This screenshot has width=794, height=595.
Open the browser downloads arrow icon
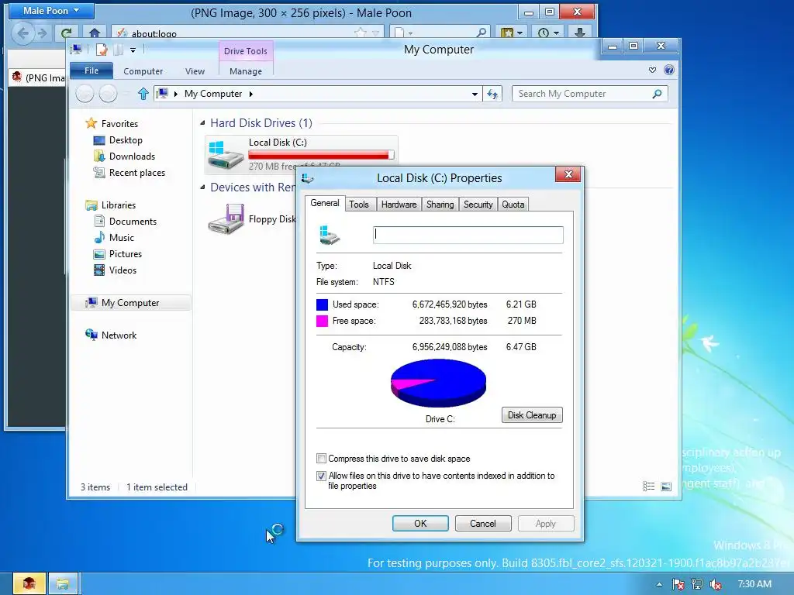pos(580,33)
